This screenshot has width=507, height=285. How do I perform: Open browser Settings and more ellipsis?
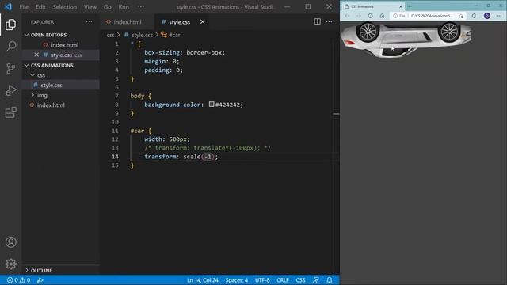coord(500,16)
